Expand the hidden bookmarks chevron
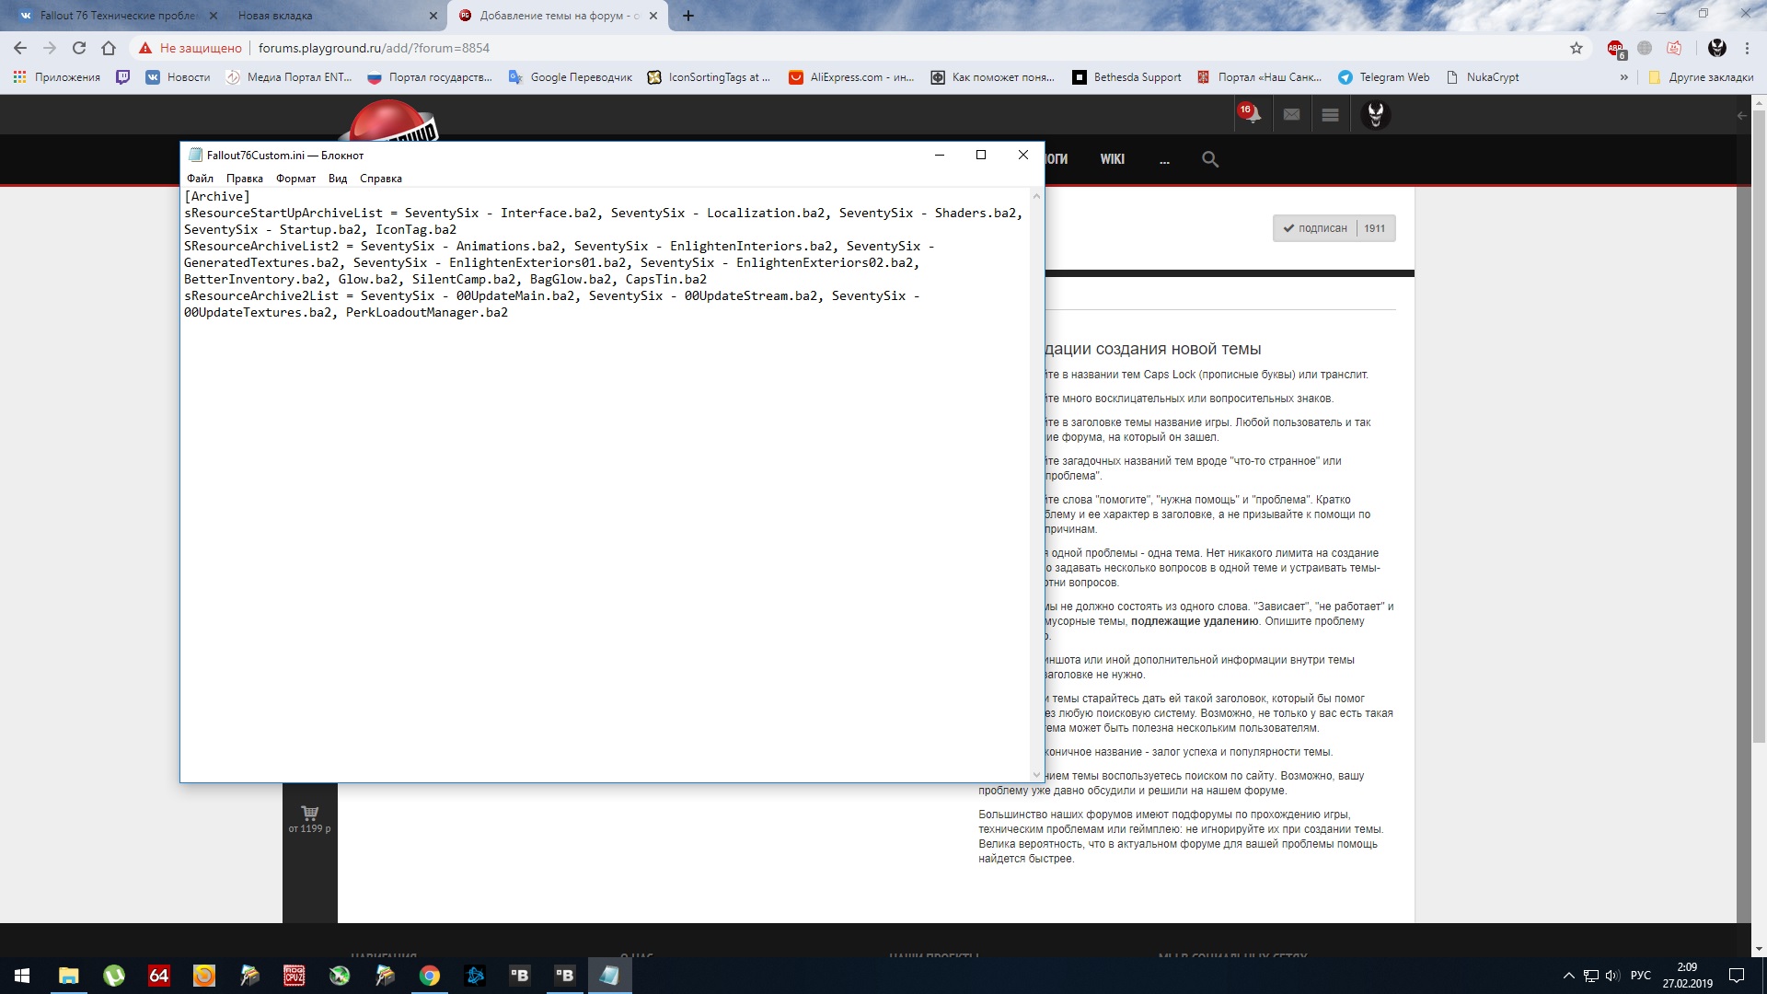This screenshot has height=994, width=1767. pos(1624,77)
